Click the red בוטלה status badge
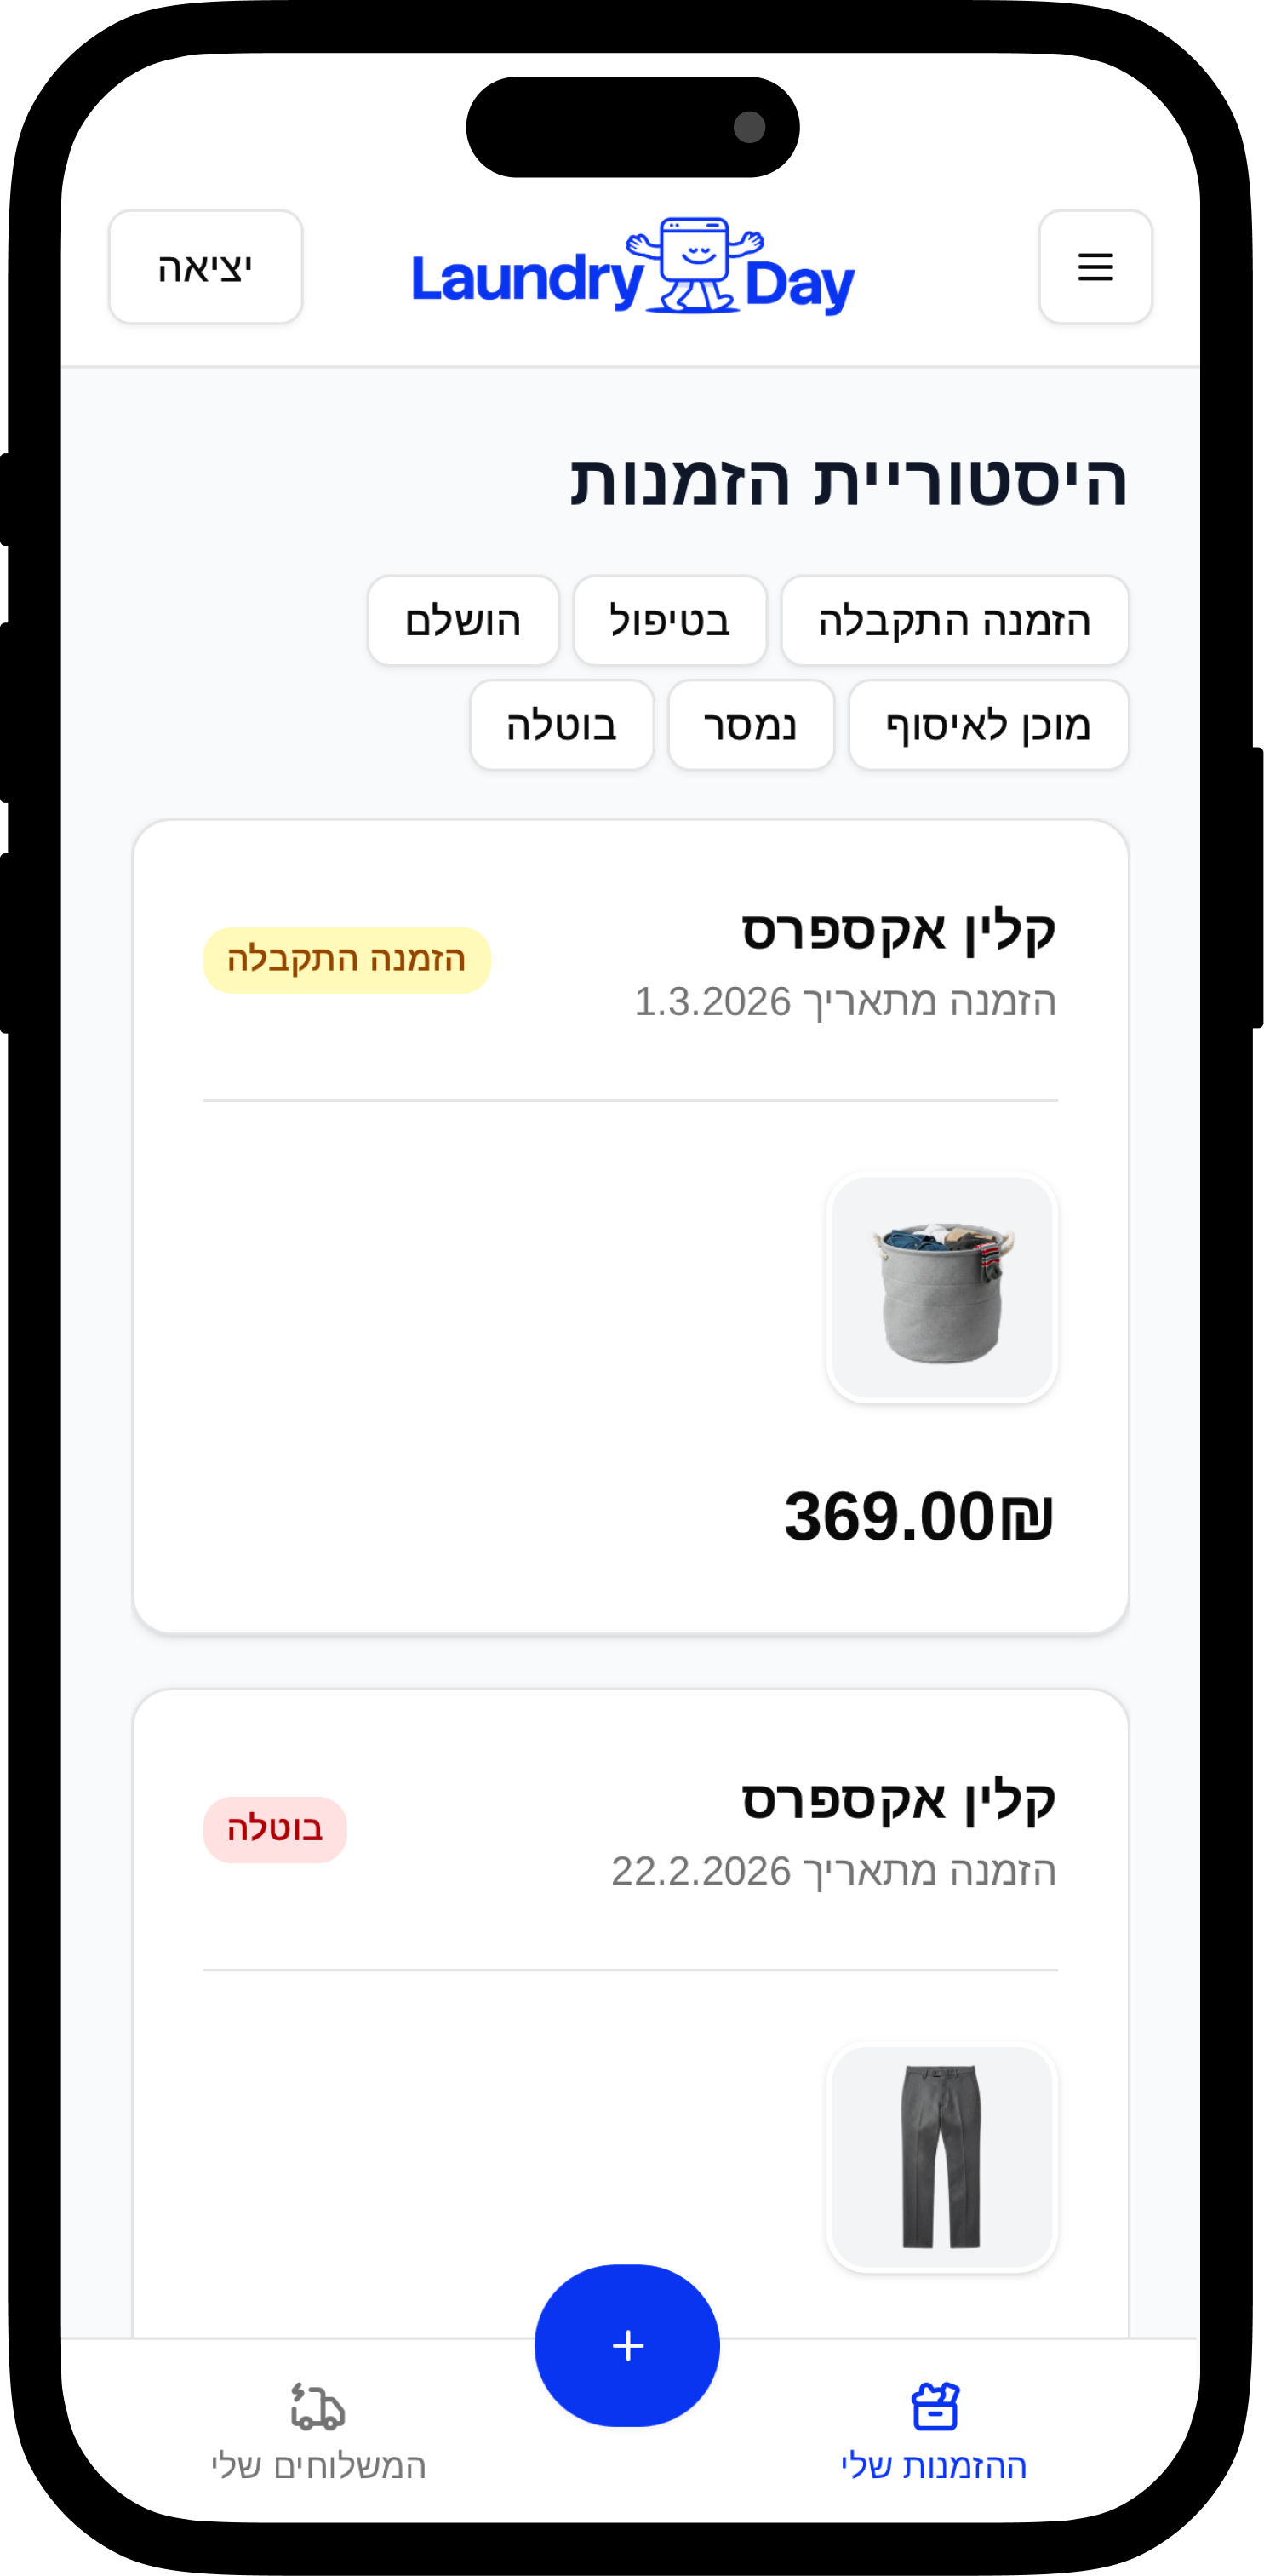 pos(275,1829)
